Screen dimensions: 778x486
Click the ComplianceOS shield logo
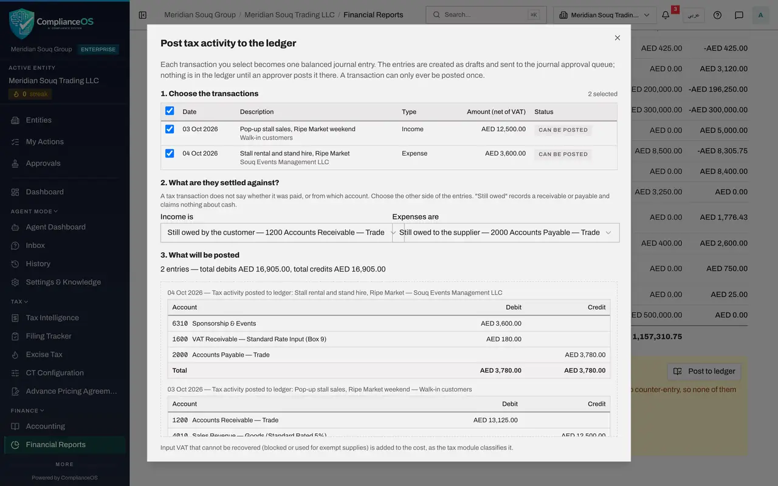22,24
